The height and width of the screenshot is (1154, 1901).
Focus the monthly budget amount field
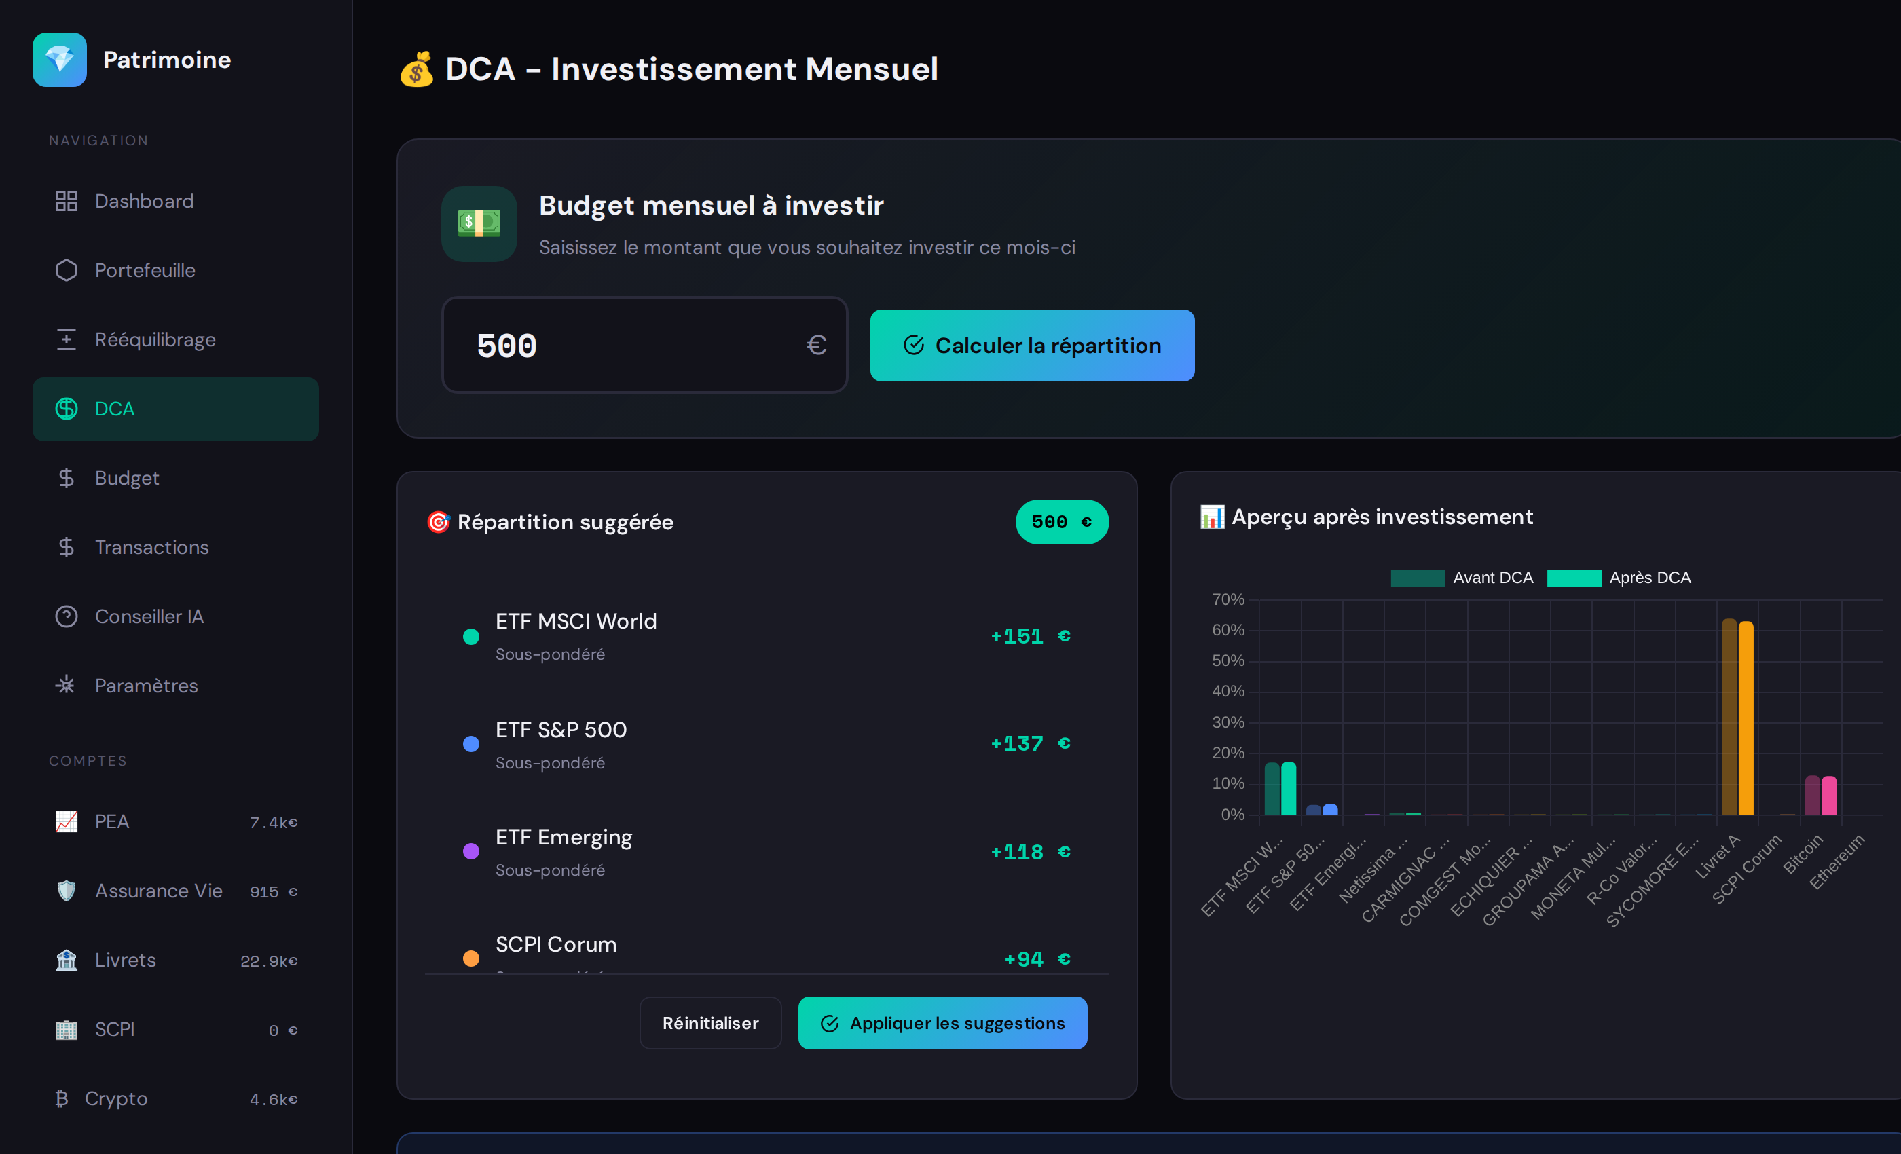pos(633,346)
